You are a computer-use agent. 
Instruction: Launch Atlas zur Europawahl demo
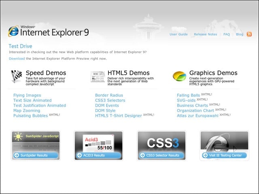point(197,116)
